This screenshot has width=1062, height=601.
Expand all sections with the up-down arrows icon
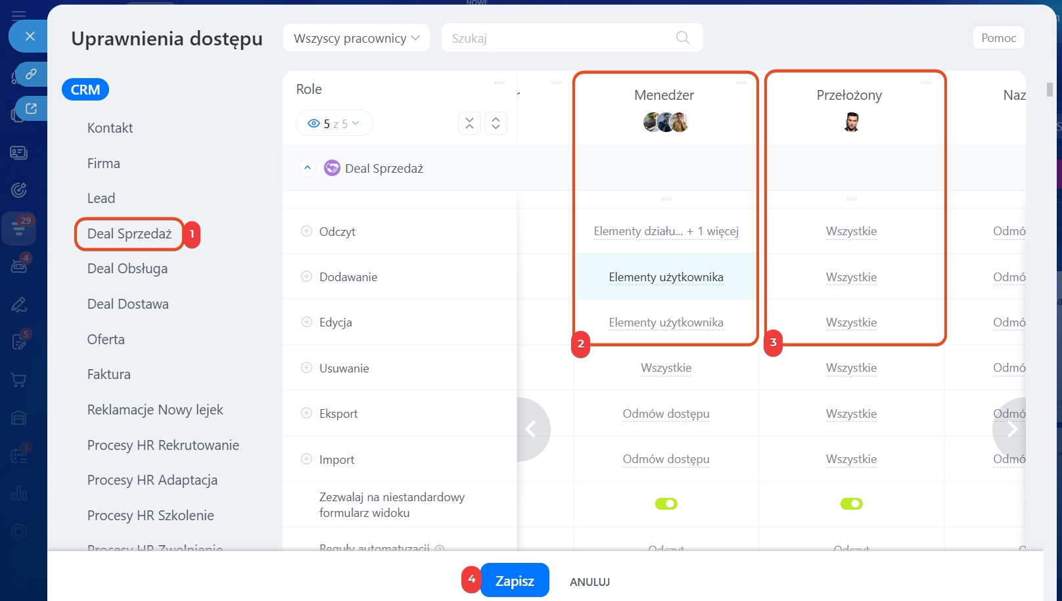pyautogui.click(x=496, y=123)
